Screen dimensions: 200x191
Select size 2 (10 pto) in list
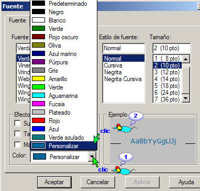(168, 65)
